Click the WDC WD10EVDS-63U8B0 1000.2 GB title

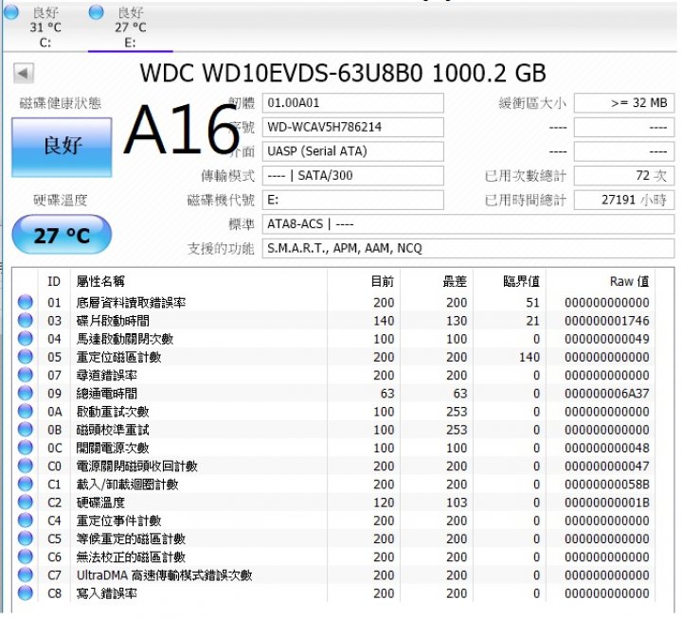pyautogui.click(x=343, y=73)
